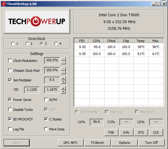Click Clock Modulation up arrow
The image size is (168, 149).
(63, 59)
